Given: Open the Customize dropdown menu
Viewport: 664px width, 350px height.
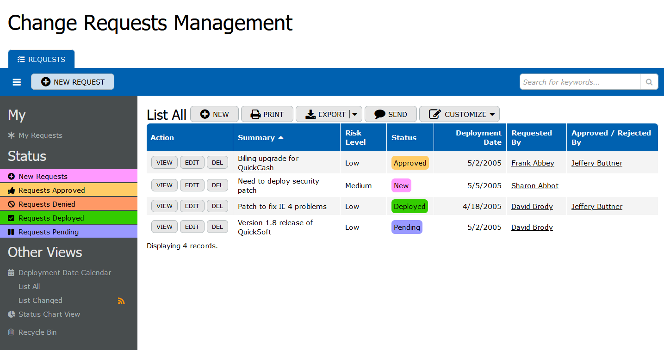Looking at the screenshot, I should pyautogui.click(x=459, y=114).
